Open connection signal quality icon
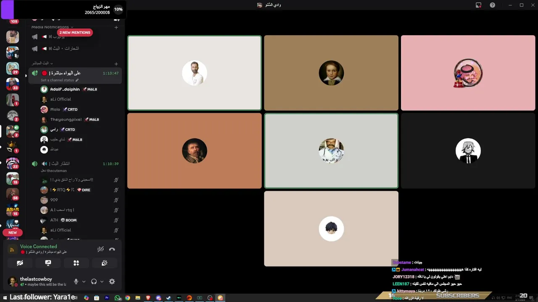This screenshot has height=302, width=538. (12, 249)
